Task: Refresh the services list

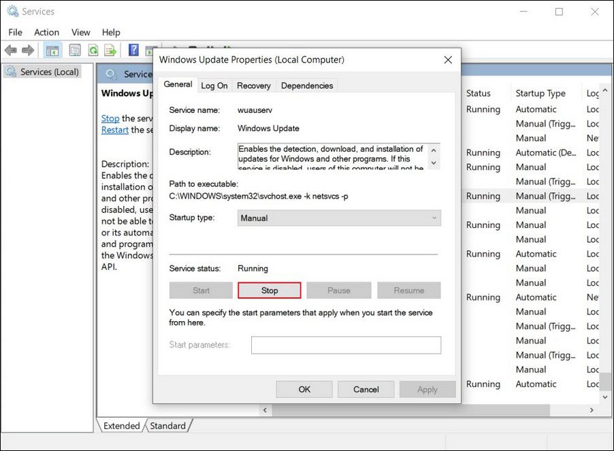Action: point(93,50)
